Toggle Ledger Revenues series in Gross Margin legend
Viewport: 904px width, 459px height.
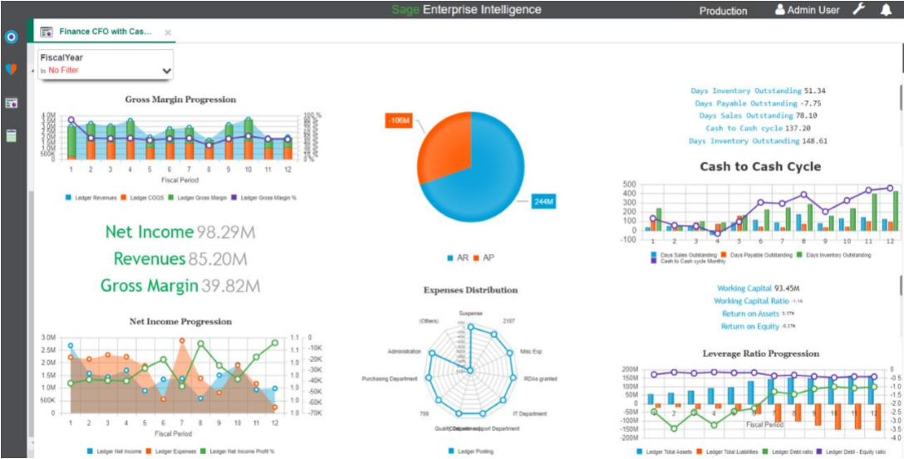91,198
